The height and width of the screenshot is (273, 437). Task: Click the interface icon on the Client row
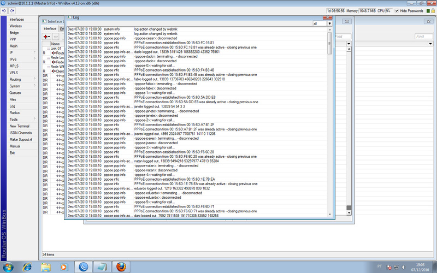coord(54,71)
